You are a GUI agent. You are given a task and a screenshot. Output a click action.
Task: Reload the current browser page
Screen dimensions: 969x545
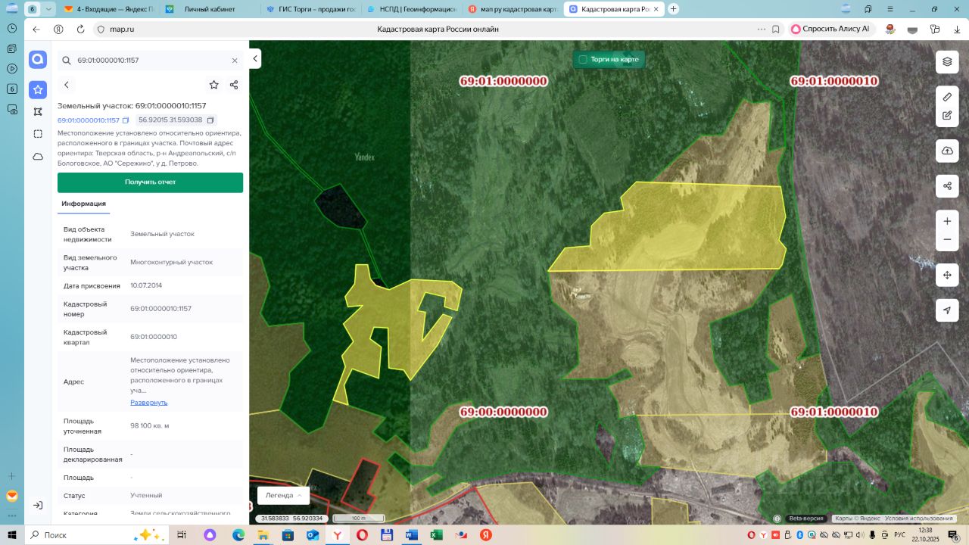[80, 29]
